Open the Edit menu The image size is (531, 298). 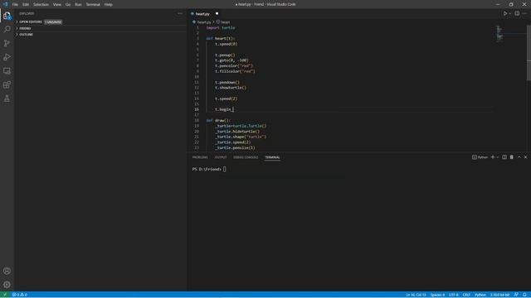[26, 4]
